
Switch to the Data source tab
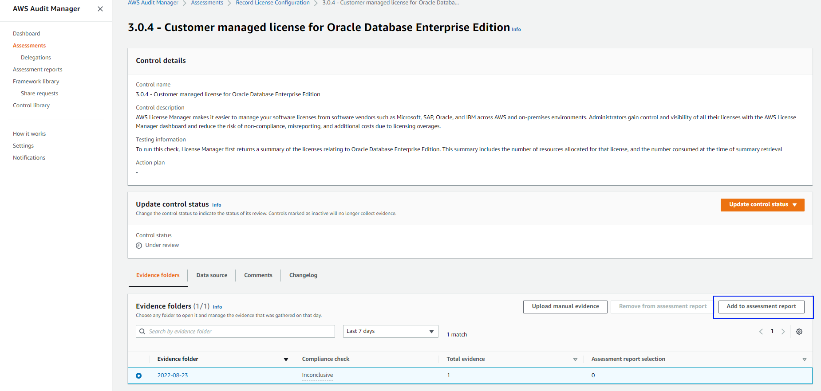pos(212,275)
